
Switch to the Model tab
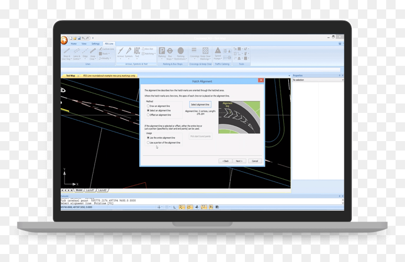click(x=79, y=191)
